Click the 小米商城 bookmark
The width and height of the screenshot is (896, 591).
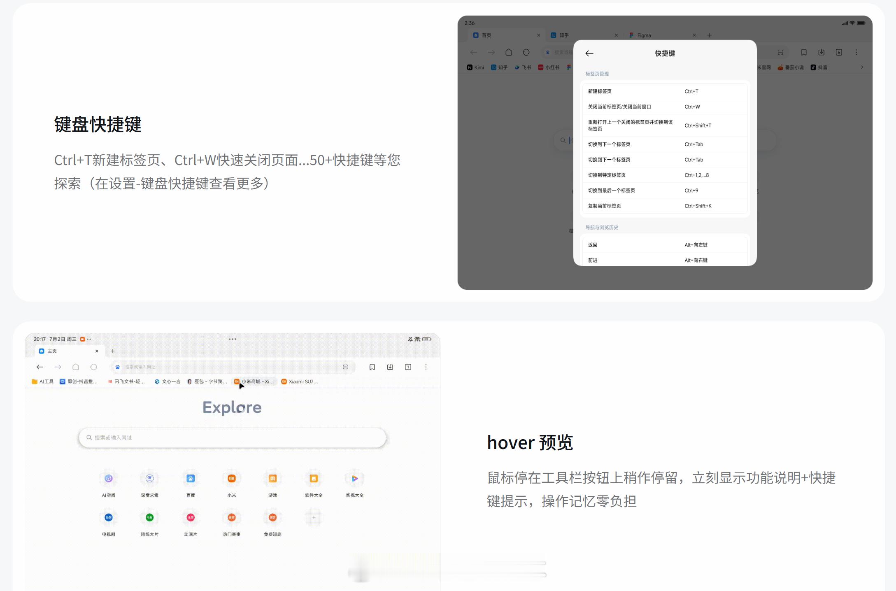(254, 382)
